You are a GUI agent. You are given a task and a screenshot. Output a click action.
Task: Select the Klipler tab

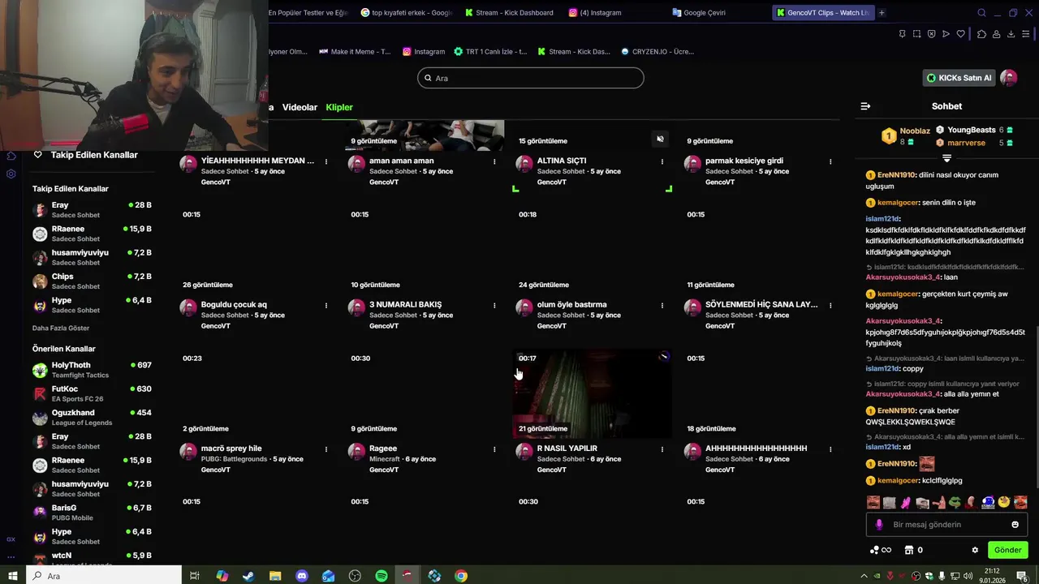339,107
